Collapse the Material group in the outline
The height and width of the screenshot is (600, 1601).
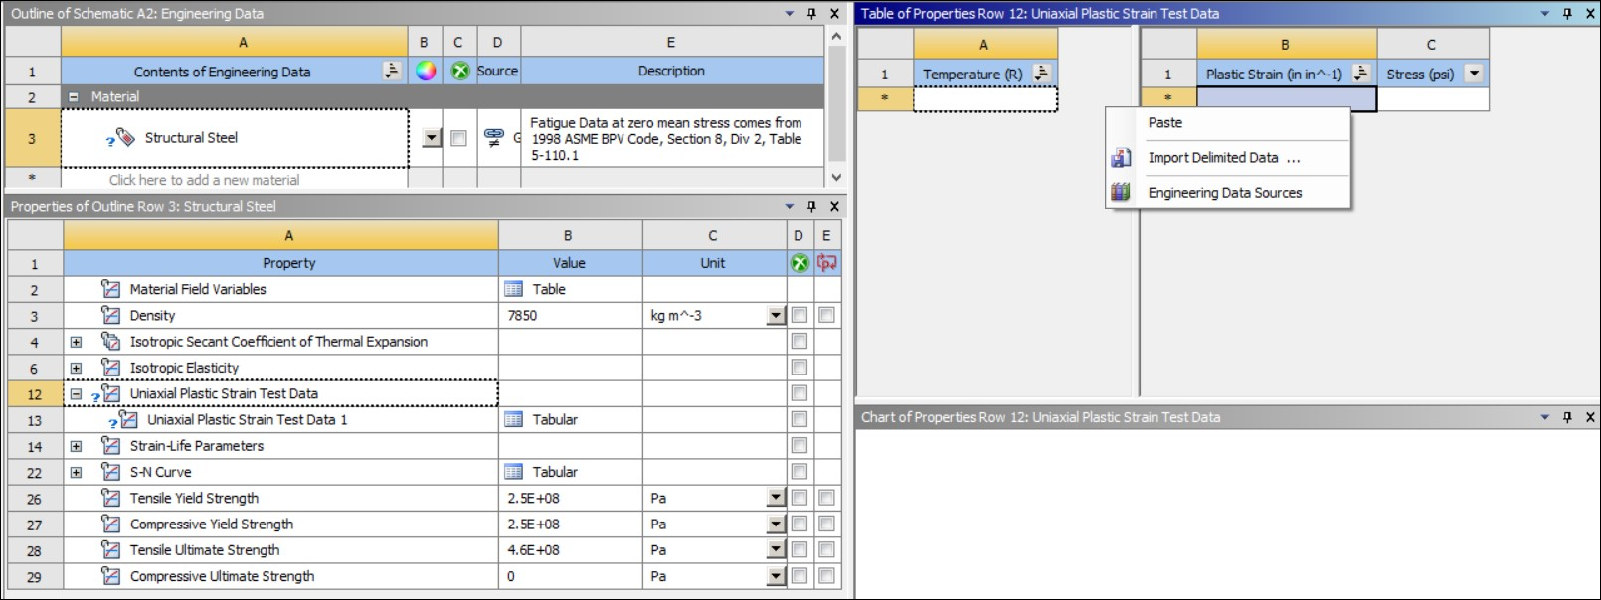[73, 97]
